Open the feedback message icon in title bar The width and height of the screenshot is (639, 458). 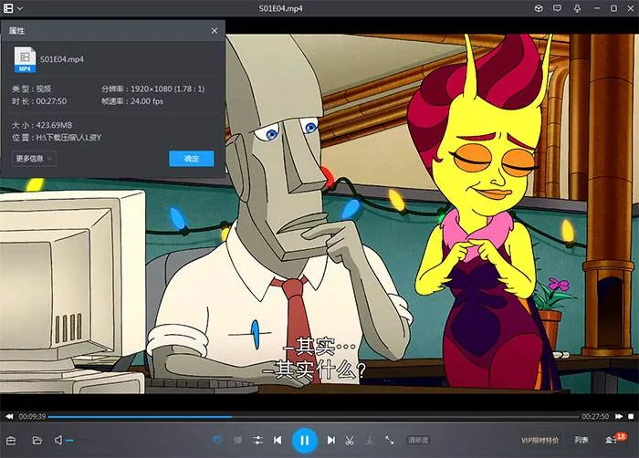(557, 8)
